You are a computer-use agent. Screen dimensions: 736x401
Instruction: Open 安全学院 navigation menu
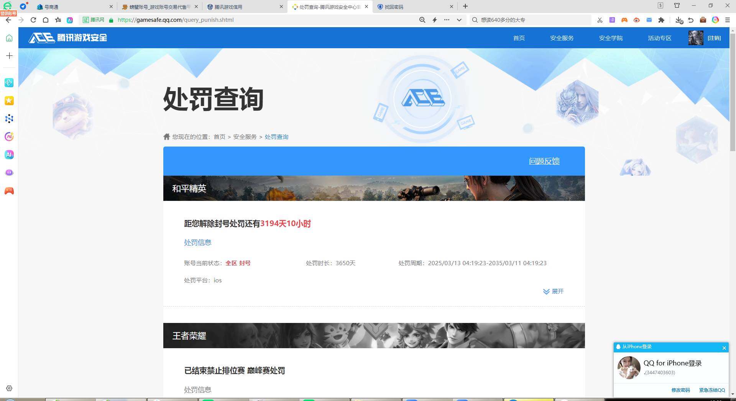pos(611,38)
